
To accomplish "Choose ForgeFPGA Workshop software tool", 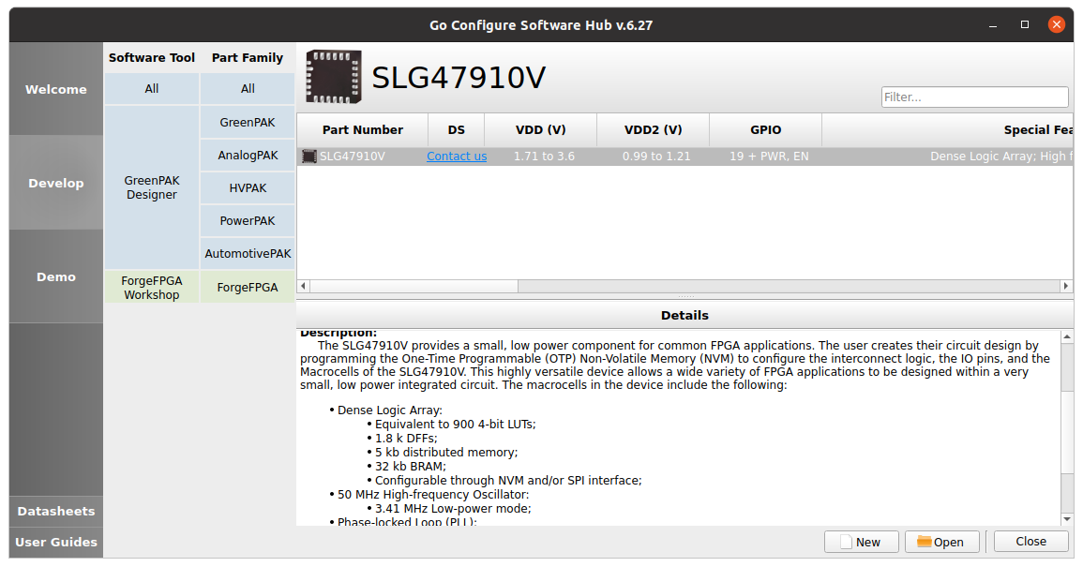I will (152, 288).
